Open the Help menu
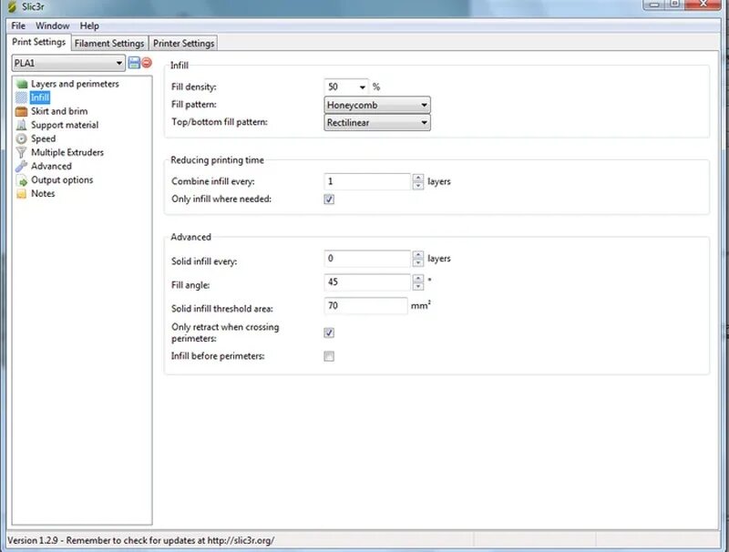The width and height of the screenshot is (729, 552). click(89, 26)
